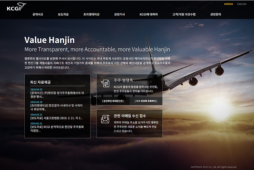254x170 pixels.
Task: Click the email envelope icon
Action: 105,119
